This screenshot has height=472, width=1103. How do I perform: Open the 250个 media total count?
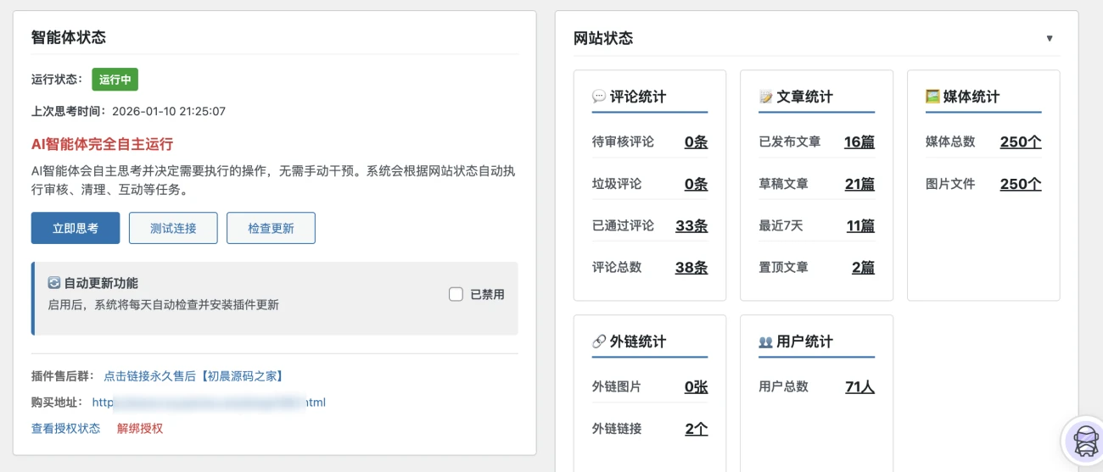click(x=1020, y=142)
